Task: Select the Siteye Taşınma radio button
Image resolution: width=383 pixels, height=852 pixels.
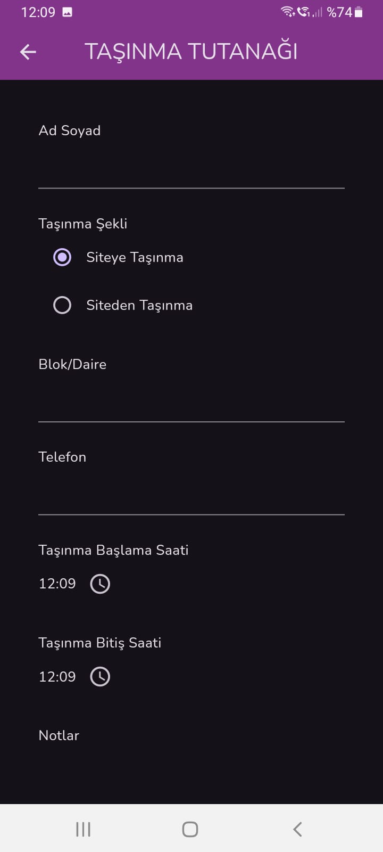Action: pos(62,257)
